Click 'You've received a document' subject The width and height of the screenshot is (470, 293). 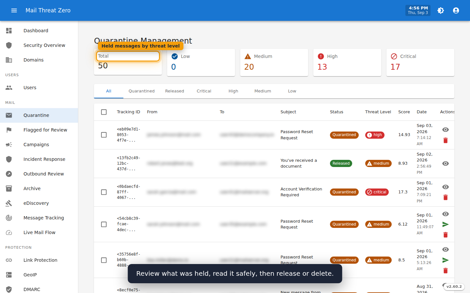(299, 163)
